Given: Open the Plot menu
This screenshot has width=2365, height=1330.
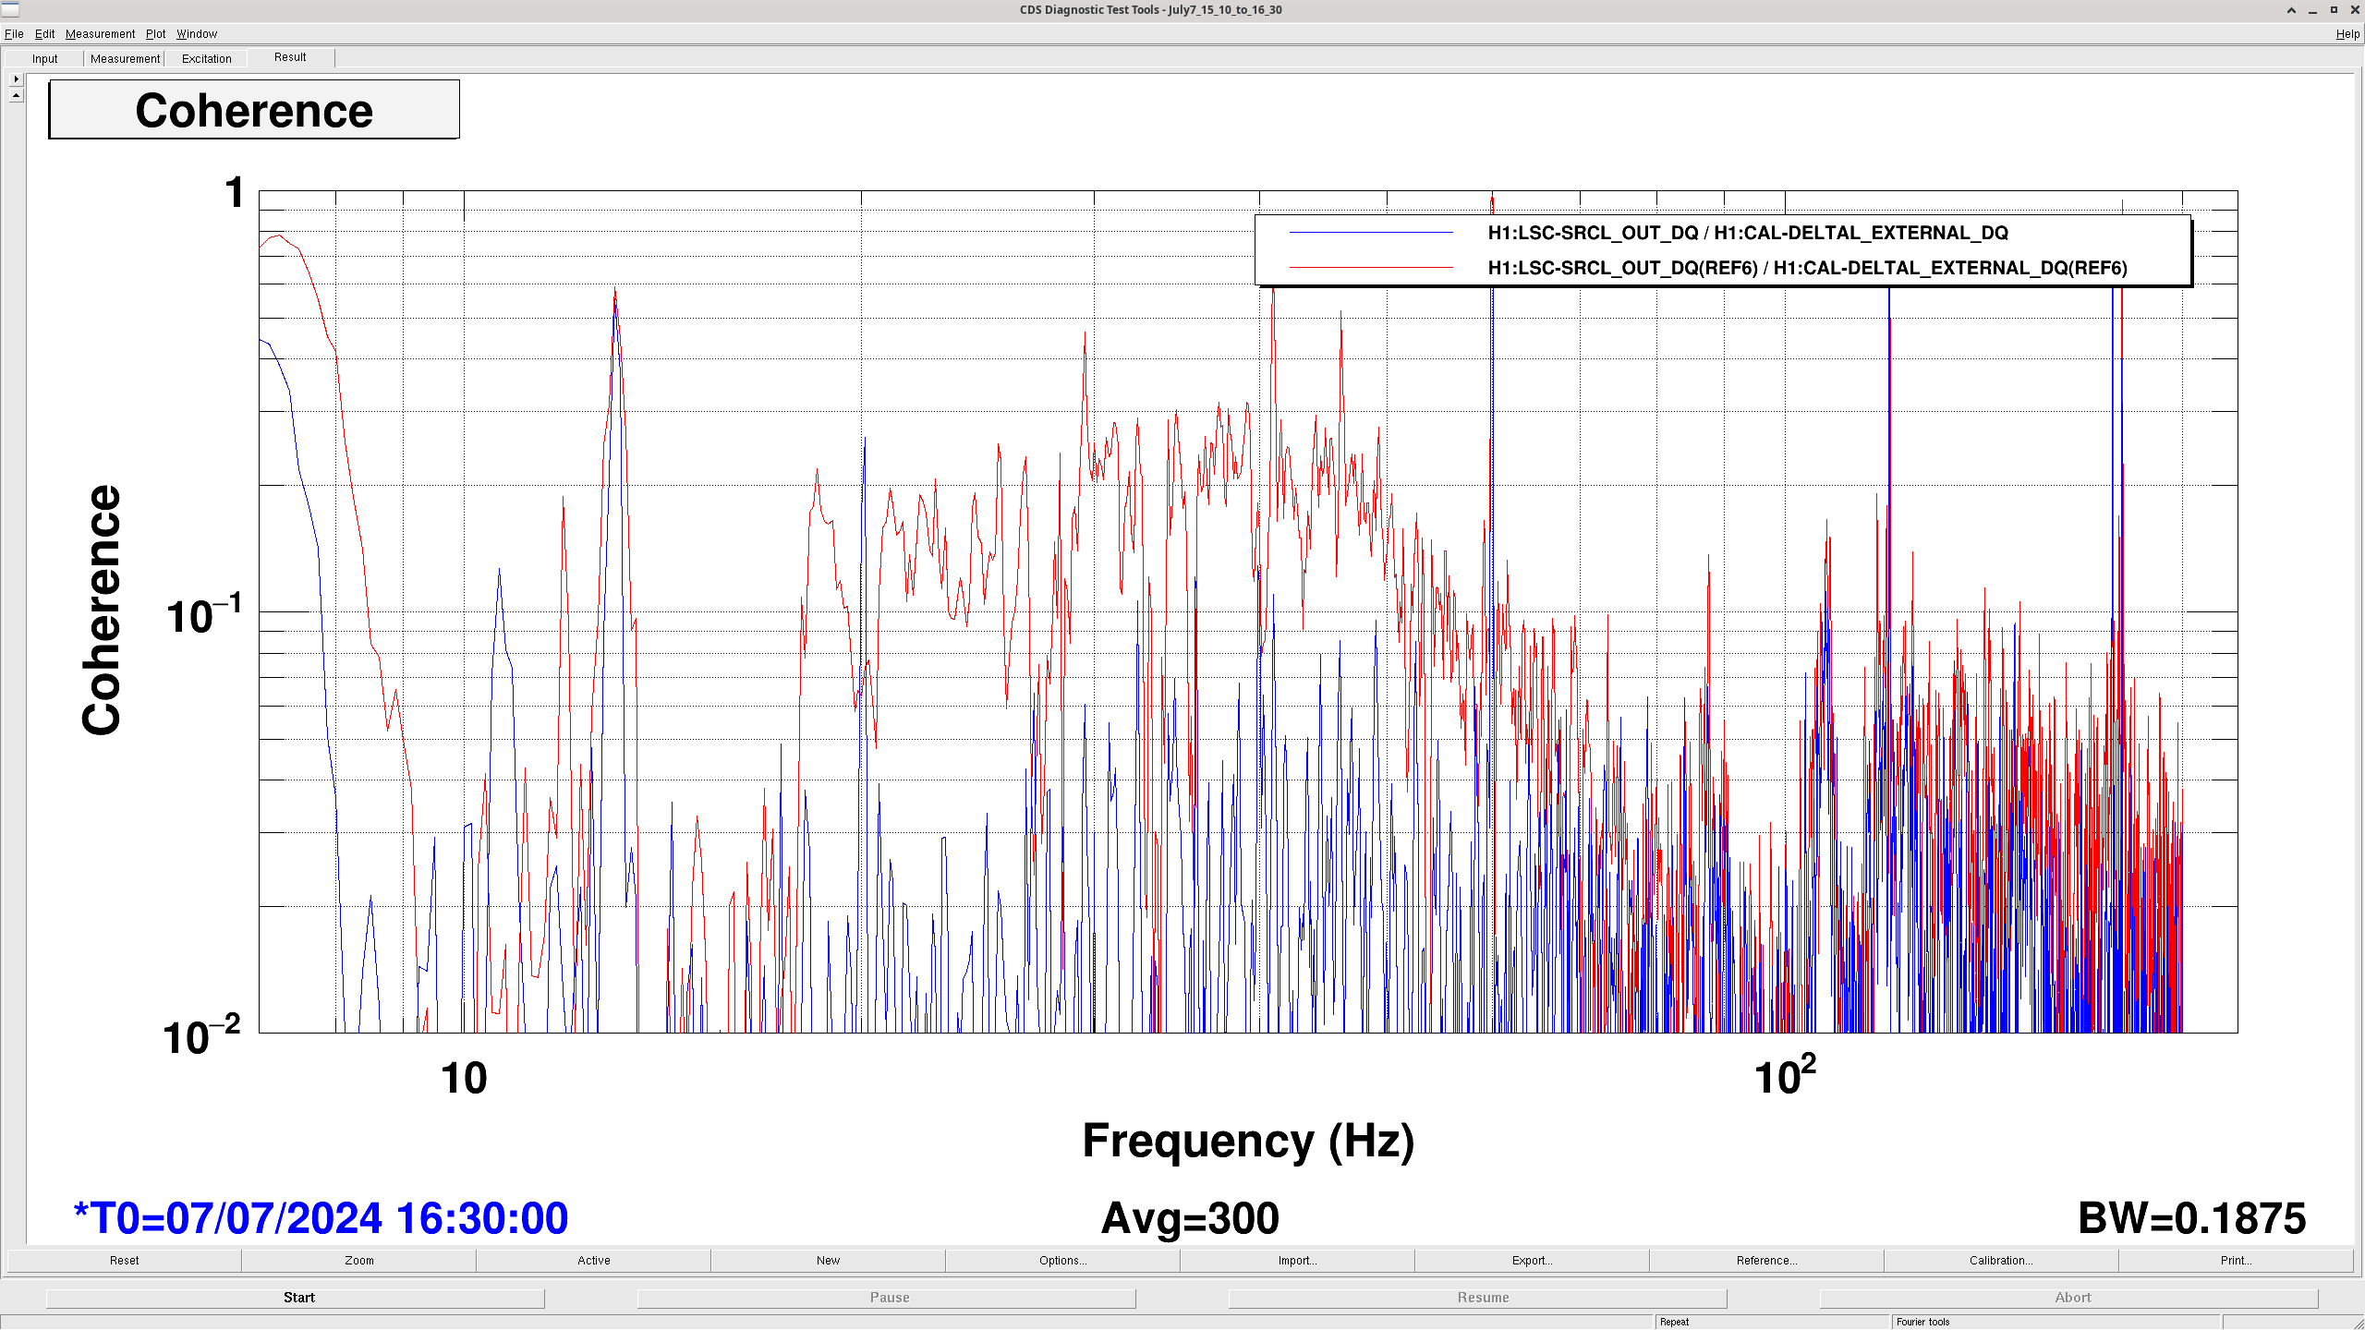Looking at the screenshot, I should pos(155,34).
